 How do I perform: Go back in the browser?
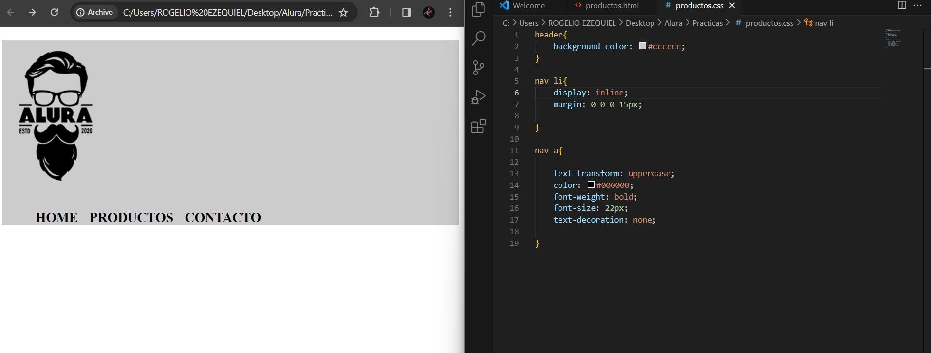(11, 12)
